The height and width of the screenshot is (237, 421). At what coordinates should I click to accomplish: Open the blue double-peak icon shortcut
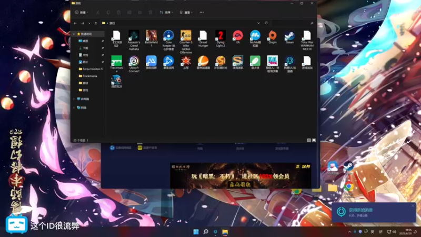coord(151,62)
